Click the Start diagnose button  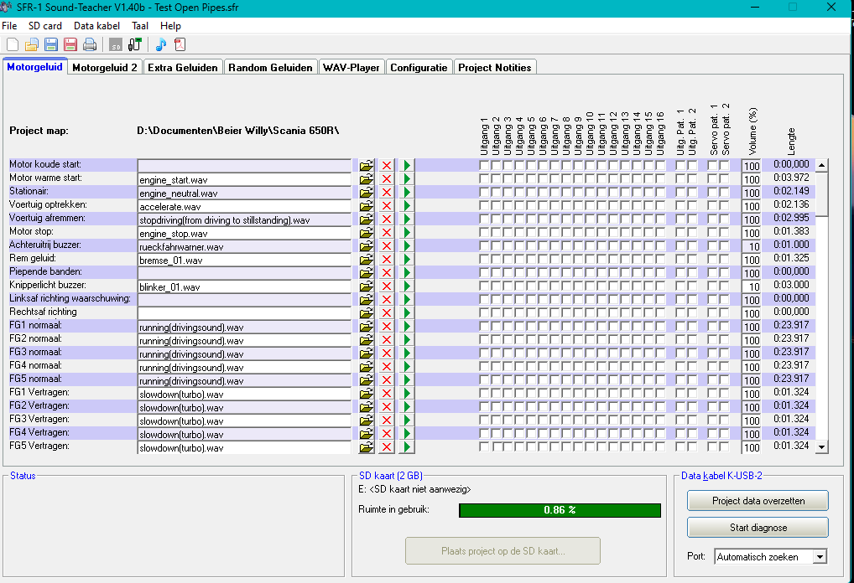[x=758, y=528]
